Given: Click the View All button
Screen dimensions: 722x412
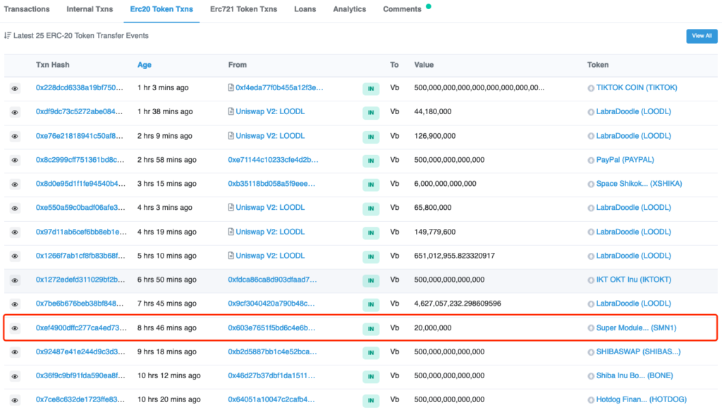Looking at the screenshot, I should (702, 36).
